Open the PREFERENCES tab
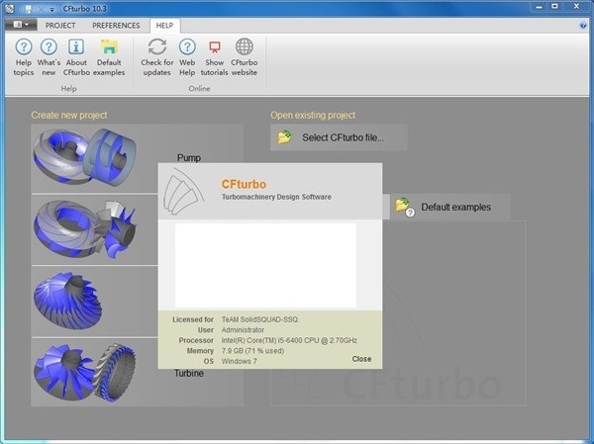This screenshot has width=594, height=444. tap(116, 25)
